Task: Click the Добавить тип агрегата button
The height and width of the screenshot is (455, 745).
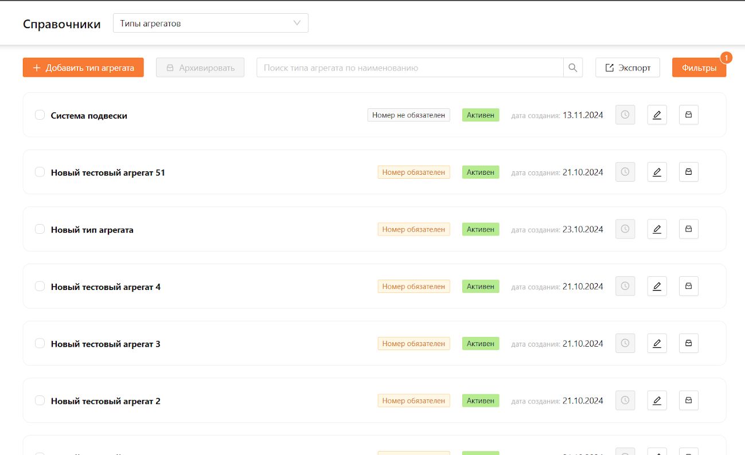Action: point(83,68)
